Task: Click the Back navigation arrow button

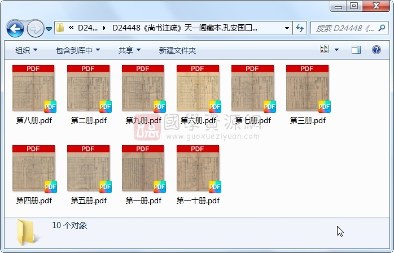Action: tap(15, 28)
